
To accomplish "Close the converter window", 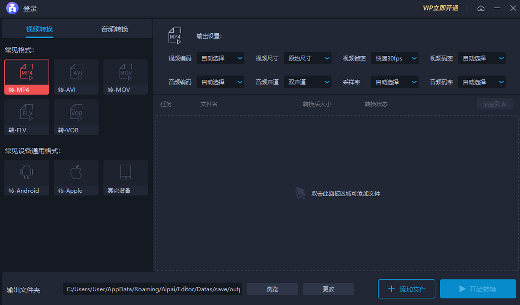I will (513, 8).
